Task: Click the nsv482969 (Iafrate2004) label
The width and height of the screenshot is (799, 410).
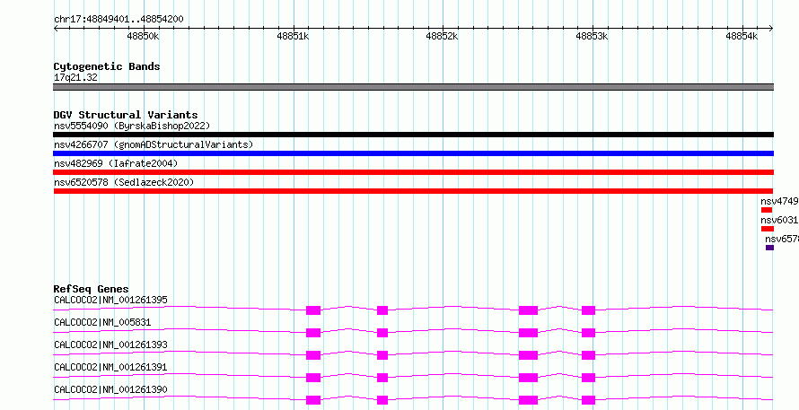Action: [116, 163]
